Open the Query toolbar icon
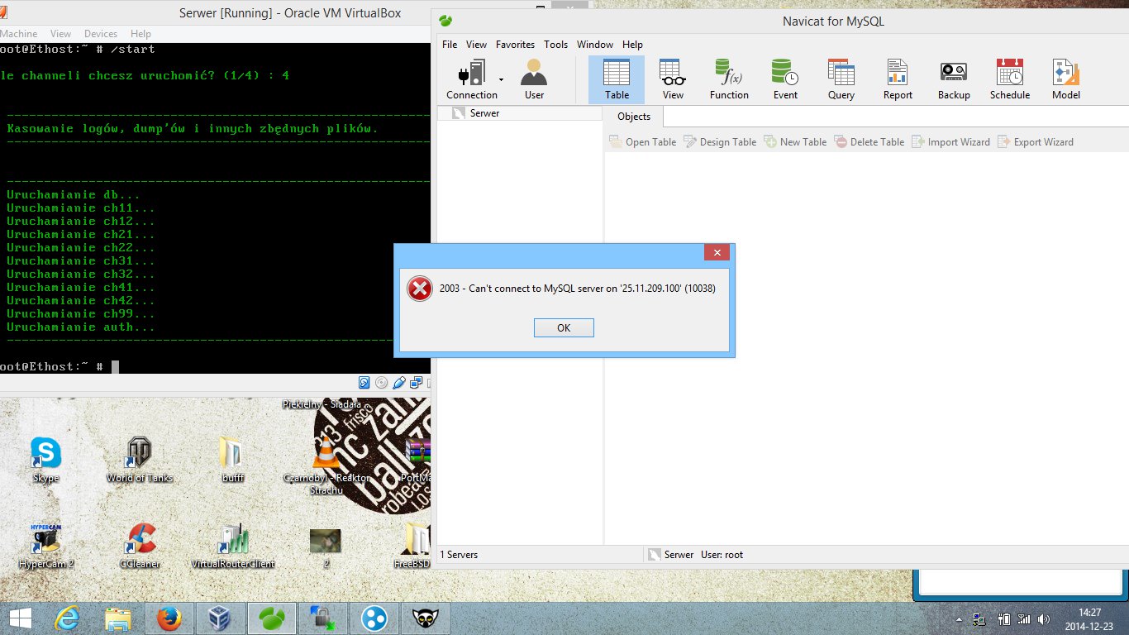The width and height of the screenshot is (1129, 635). click(841, 79)
